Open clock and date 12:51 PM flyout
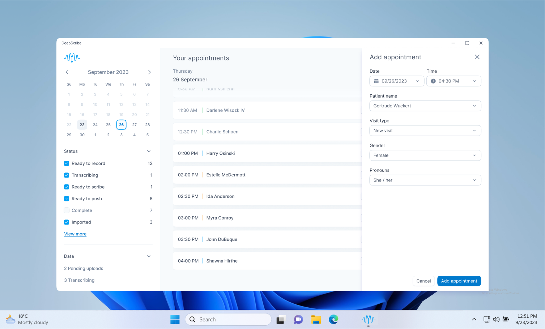545x329 pixels. [527, 319]
